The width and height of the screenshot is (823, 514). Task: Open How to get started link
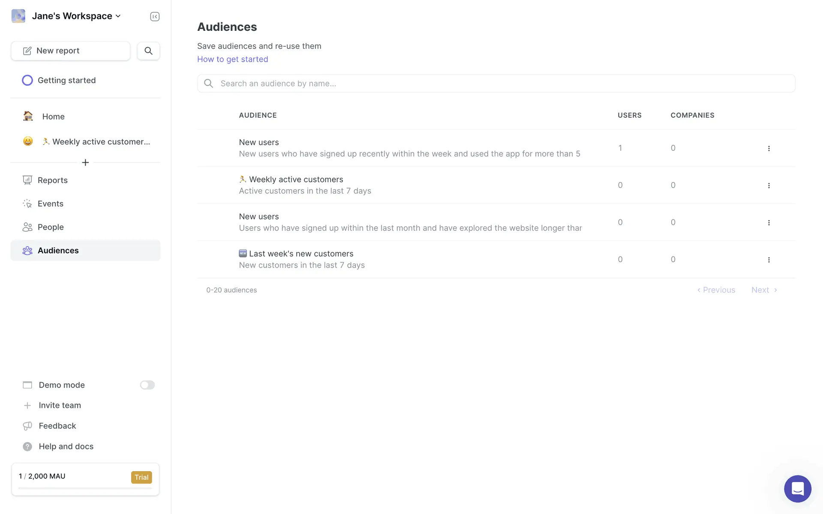click(x=232, y=59)
